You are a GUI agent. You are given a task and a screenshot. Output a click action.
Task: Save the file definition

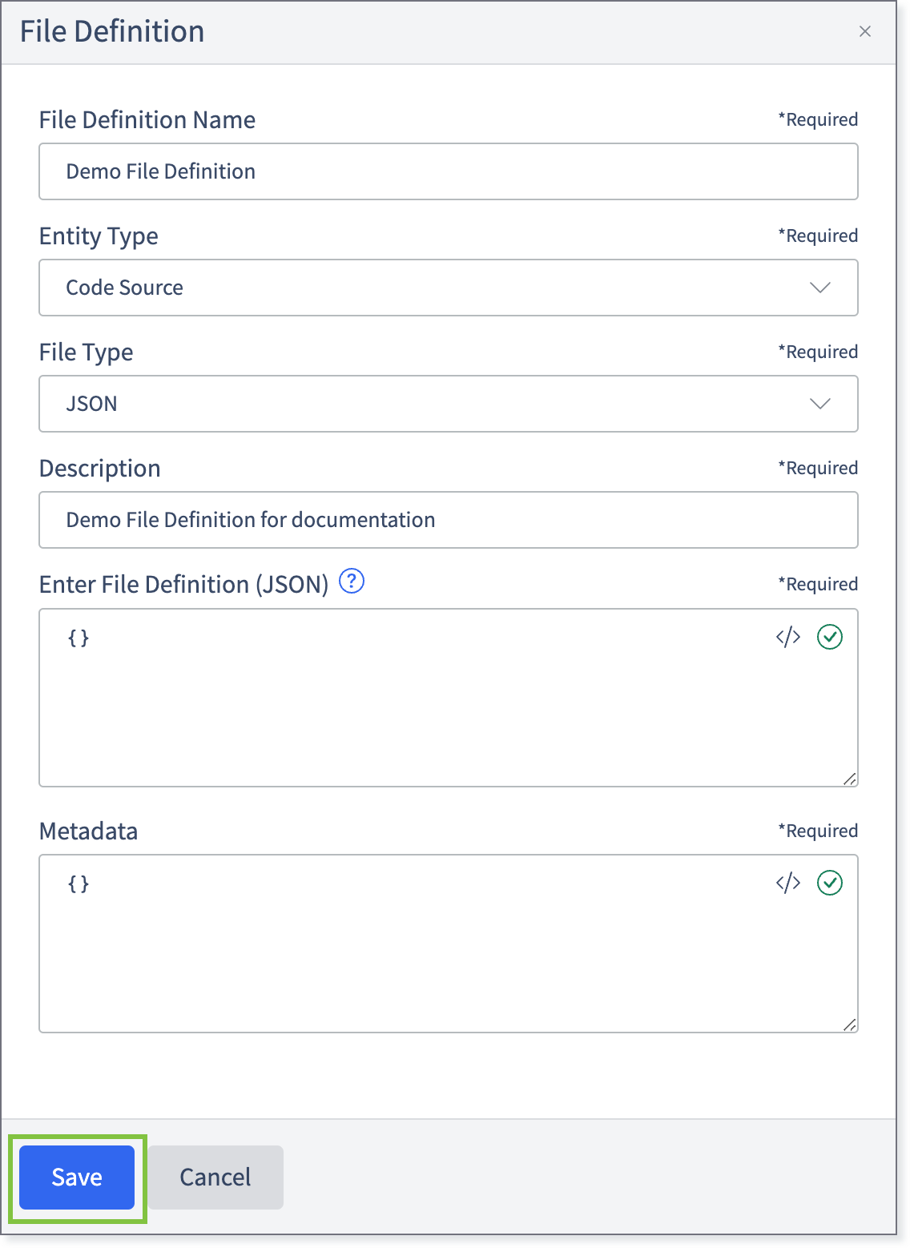point(77,1178)
